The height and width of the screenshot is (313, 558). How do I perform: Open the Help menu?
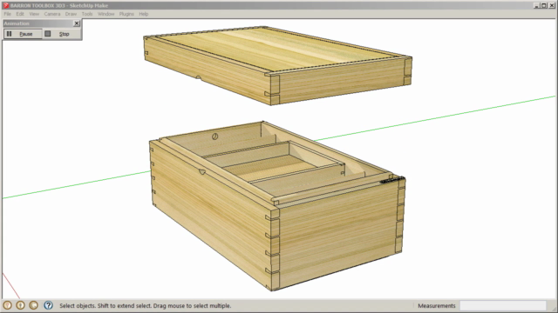tap(144, 14)
